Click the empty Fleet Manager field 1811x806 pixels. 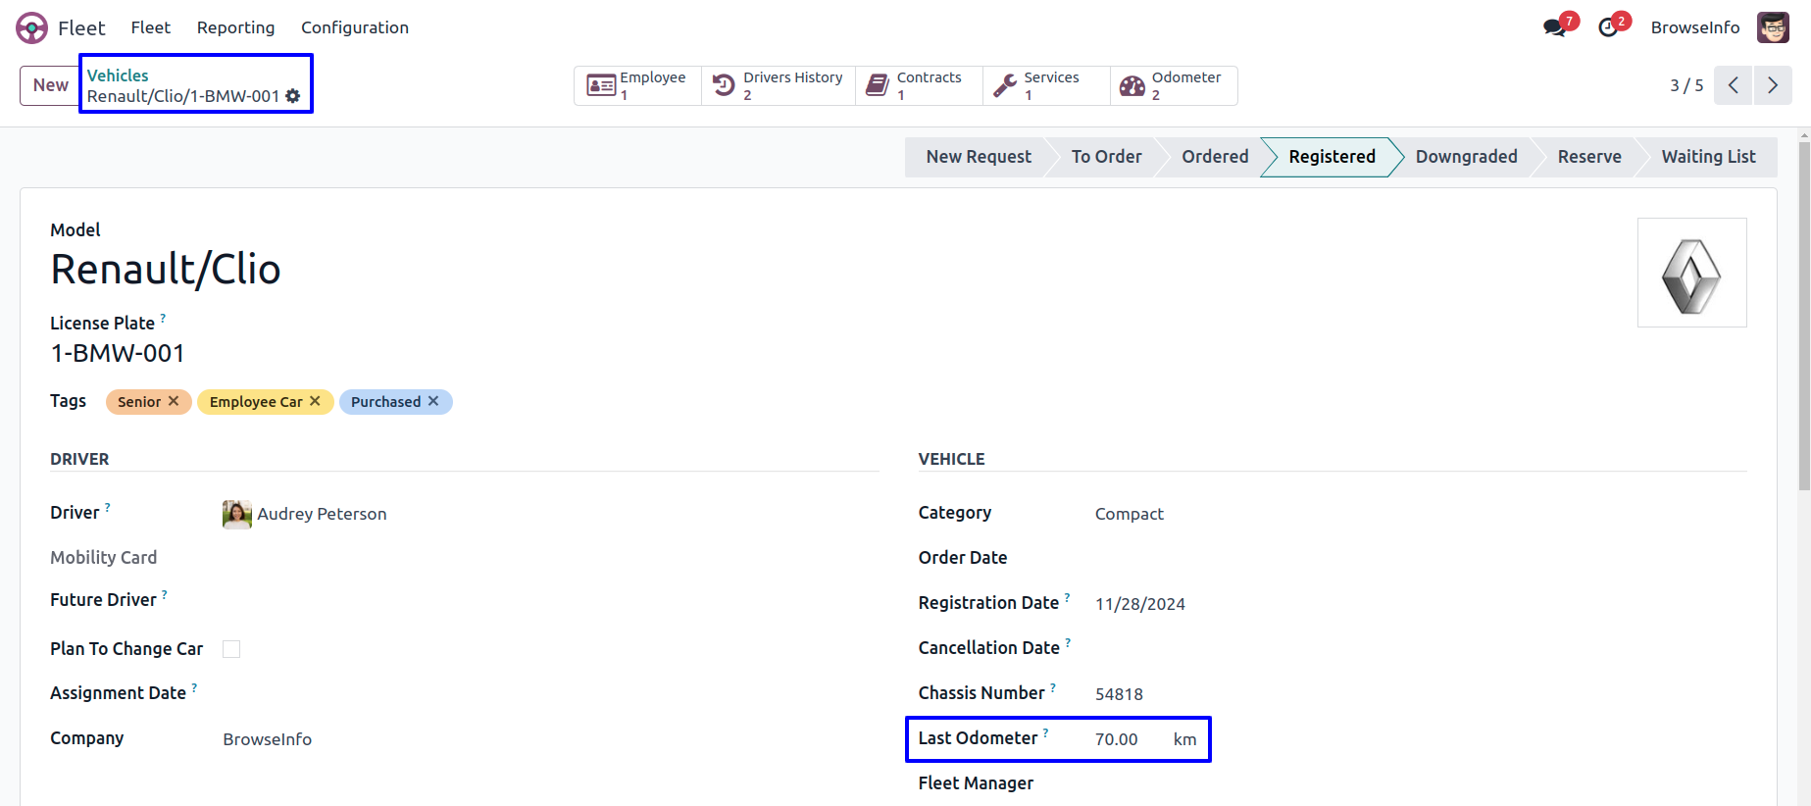point(1420,783)
